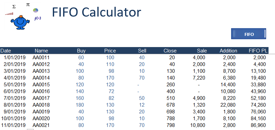Select the Buy cell showing 60
275x130 pixels.
(x=81, y=57)
